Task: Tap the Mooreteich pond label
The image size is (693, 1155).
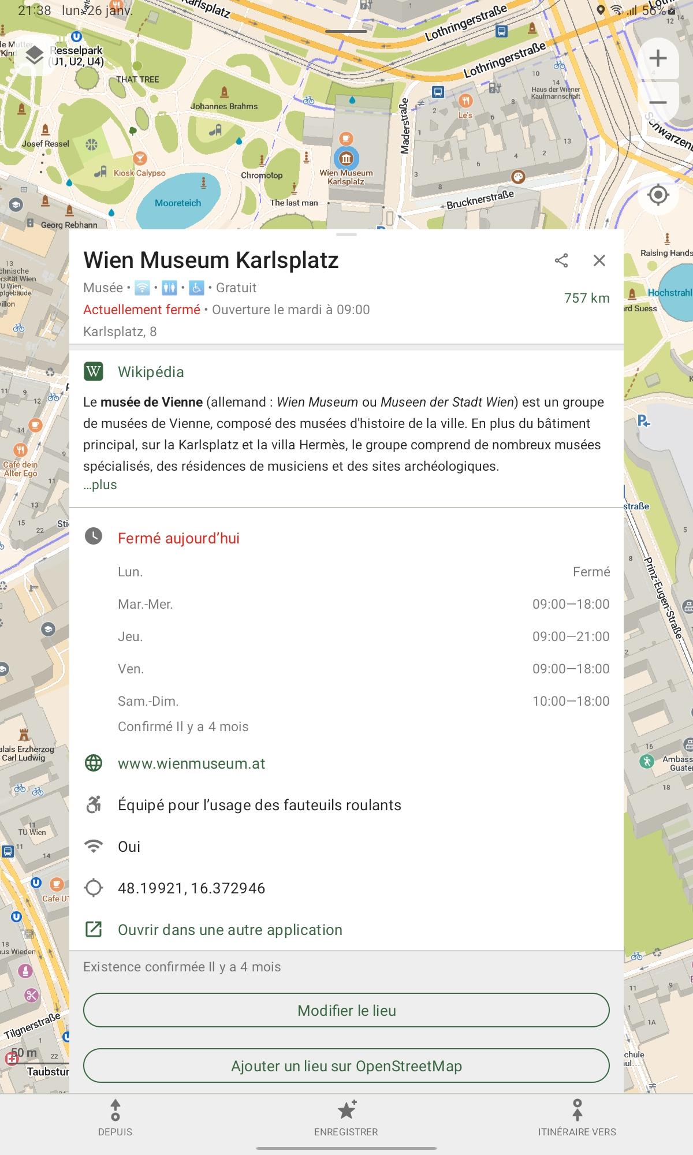Action: [x=178, y=203]
